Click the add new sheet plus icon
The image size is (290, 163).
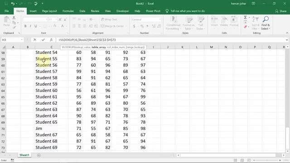pyautogui.click(x=39, y=155)
